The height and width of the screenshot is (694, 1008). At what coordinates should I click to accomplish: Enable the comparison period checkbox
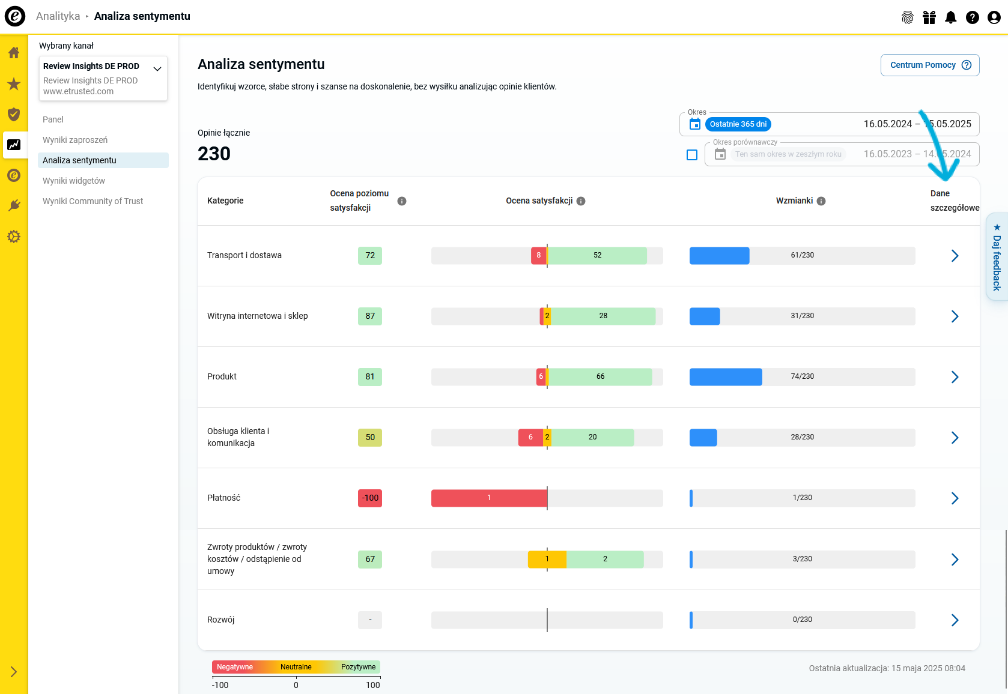point(692,155)
